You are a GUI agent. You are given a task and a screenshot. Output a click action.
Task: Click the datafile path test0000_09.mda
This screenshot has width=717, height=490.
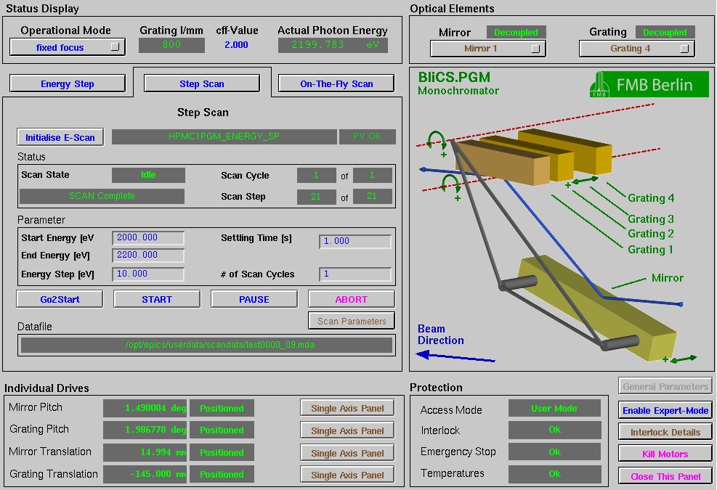coord(207,345)
